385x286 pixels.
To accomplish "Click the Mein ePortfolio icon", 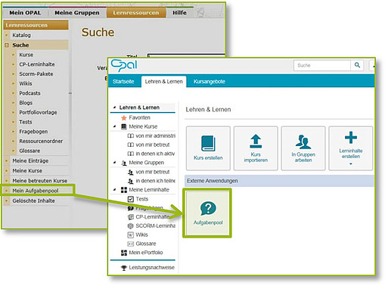I will 124,253.
